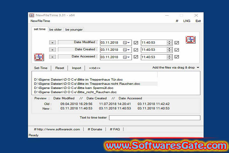Click the # Donate link

(95, 129)
